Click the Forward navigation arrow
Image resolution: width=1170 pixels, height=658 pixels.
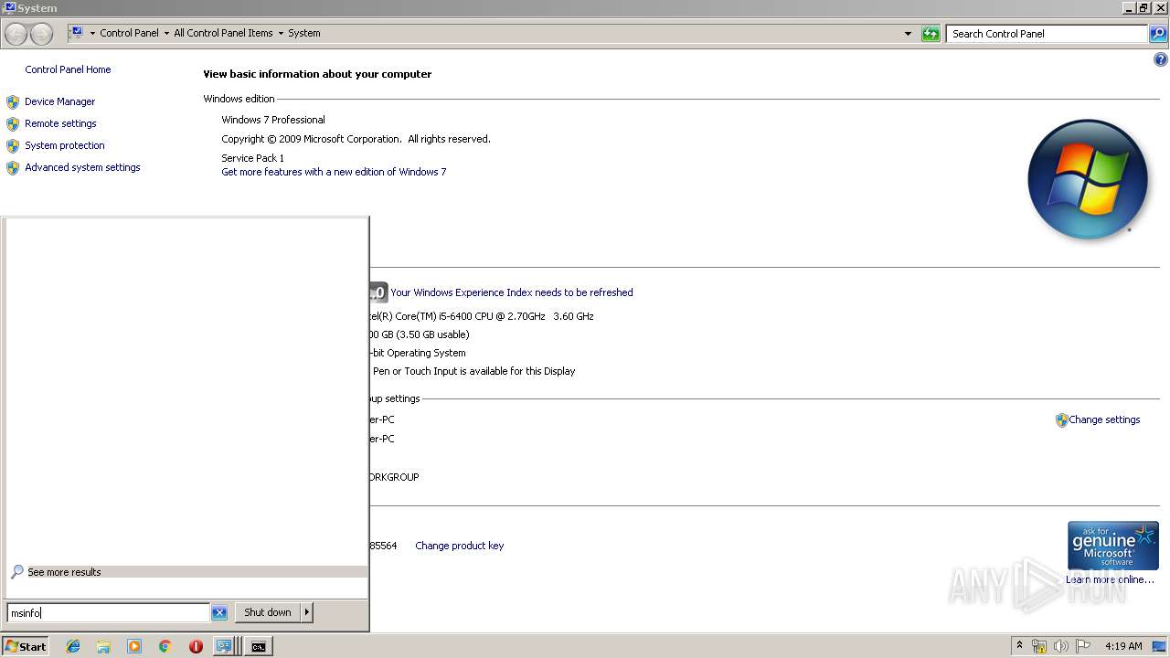point(41,34)
